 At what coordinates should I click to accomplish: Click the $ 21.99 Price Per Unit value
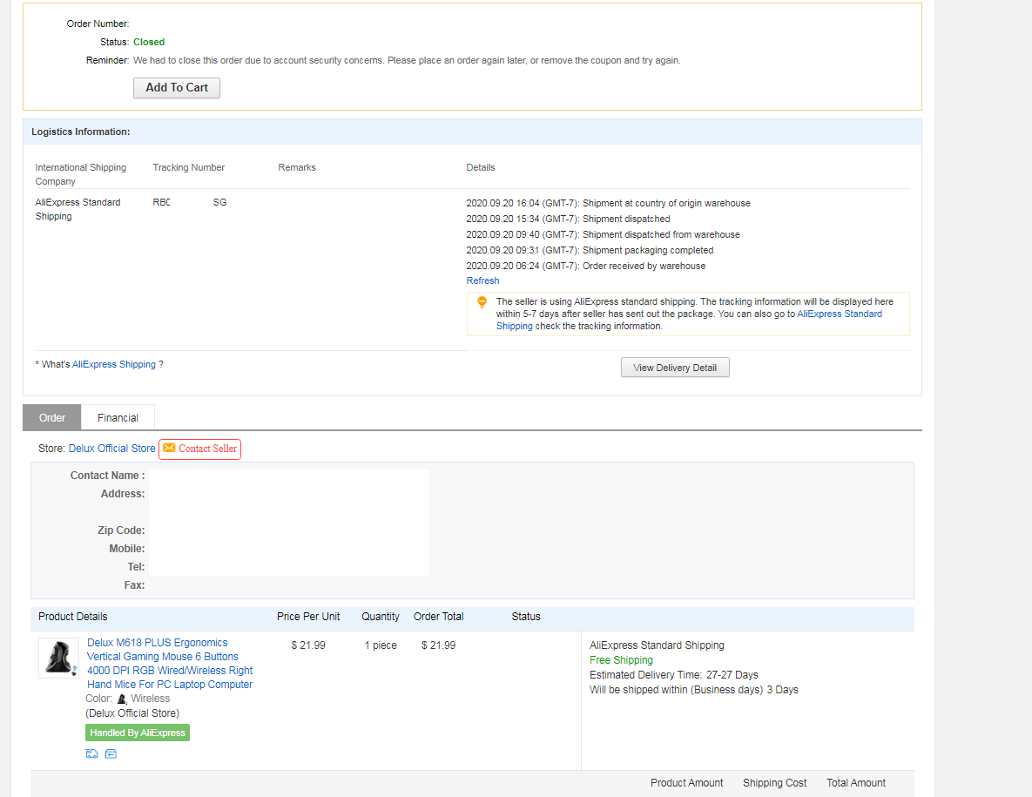click(x=308, y=645)
